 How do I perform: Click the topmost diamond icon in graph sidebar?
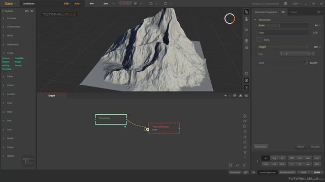pos(245,116)
